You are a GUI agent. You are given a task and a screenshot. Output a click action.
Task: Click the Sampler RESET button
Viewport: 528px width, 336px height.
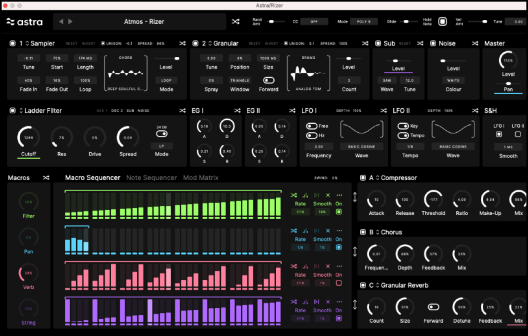[x=71, y=44]
